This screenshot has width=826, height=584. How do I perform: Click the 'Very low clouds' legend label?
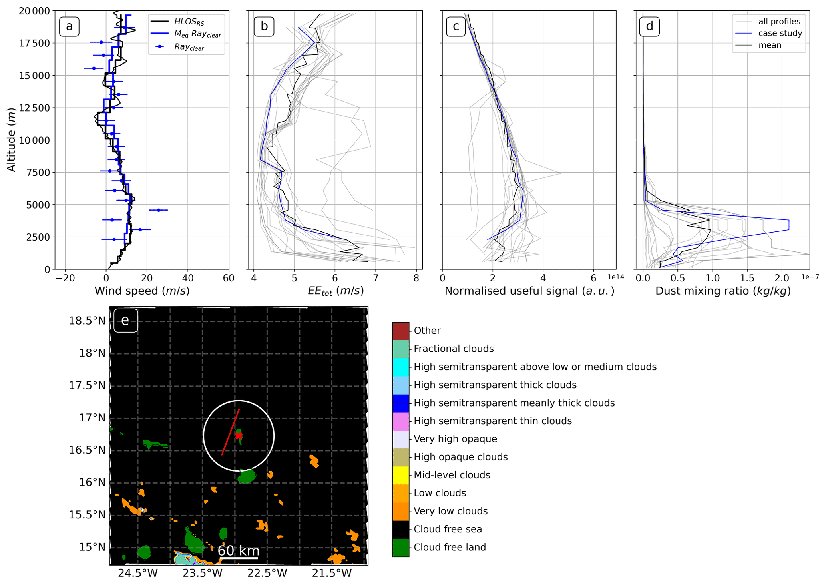[x=450, y=511]
